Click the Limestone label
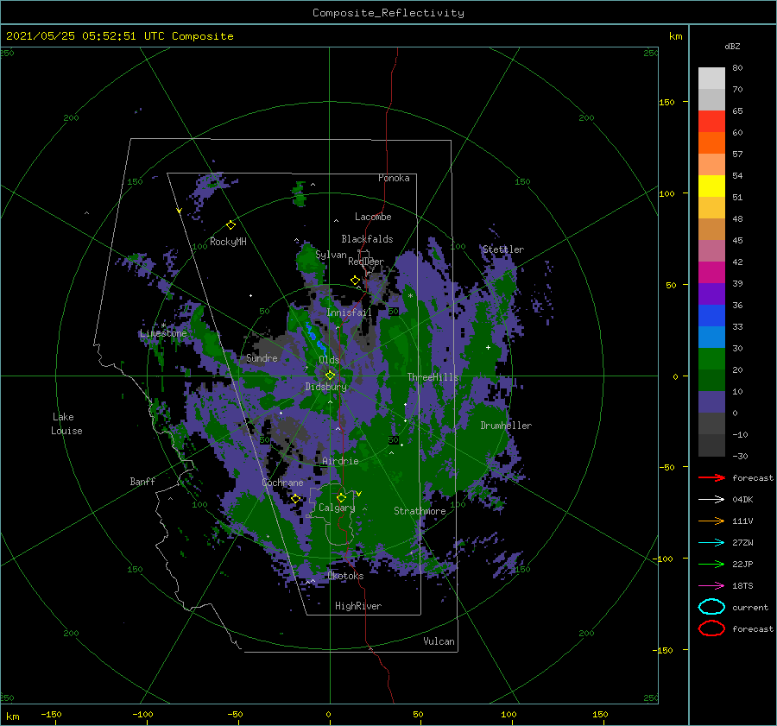The height and width of the screenshot is (726, 777). (x=163, y=333)
